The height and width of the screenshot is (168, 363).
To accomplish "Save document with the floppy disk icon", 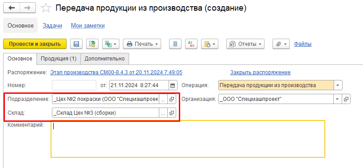I will click(x=76, y=44).
